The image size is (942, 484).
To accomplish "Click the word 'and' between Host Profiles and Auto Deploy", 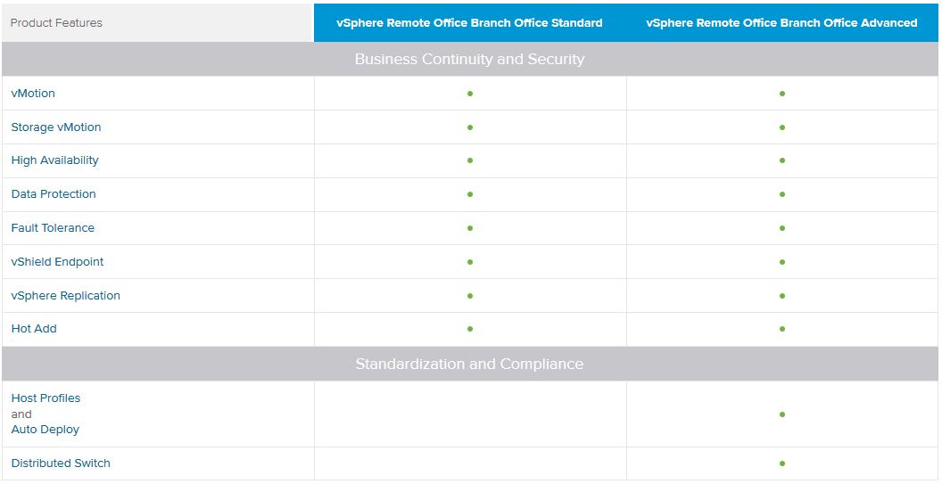I will coord(21,414).
